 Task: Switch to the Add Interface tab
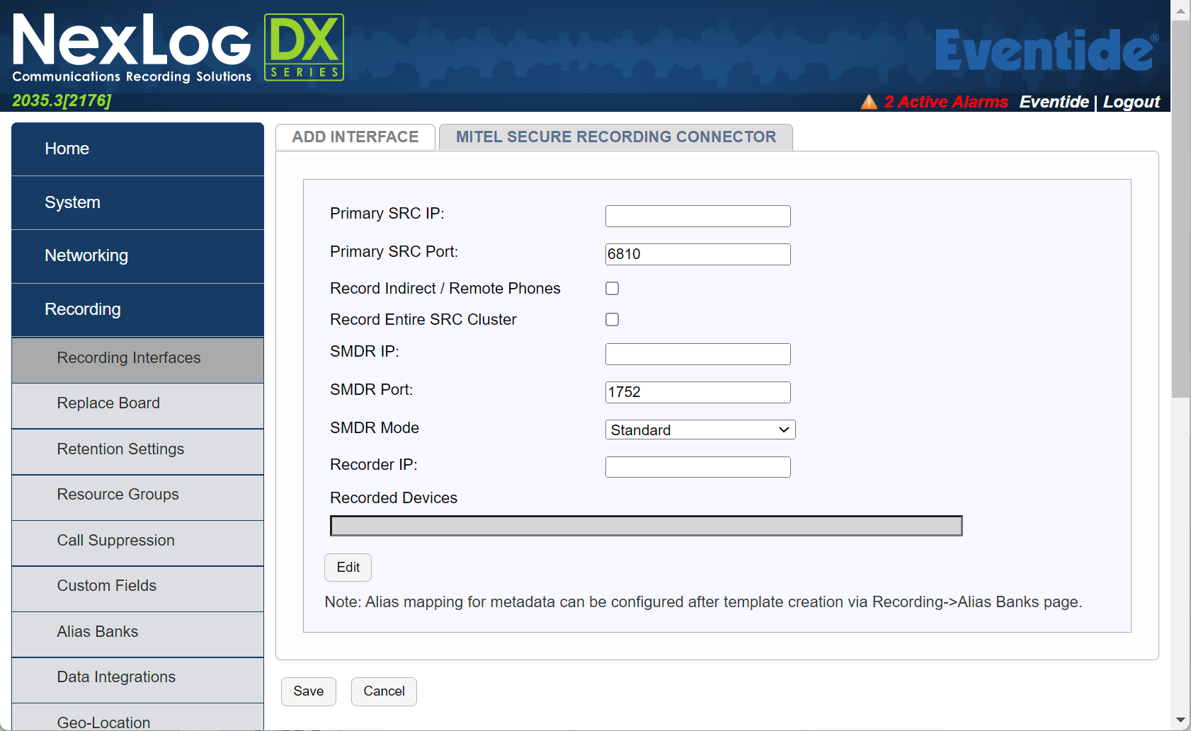(355, 137)
